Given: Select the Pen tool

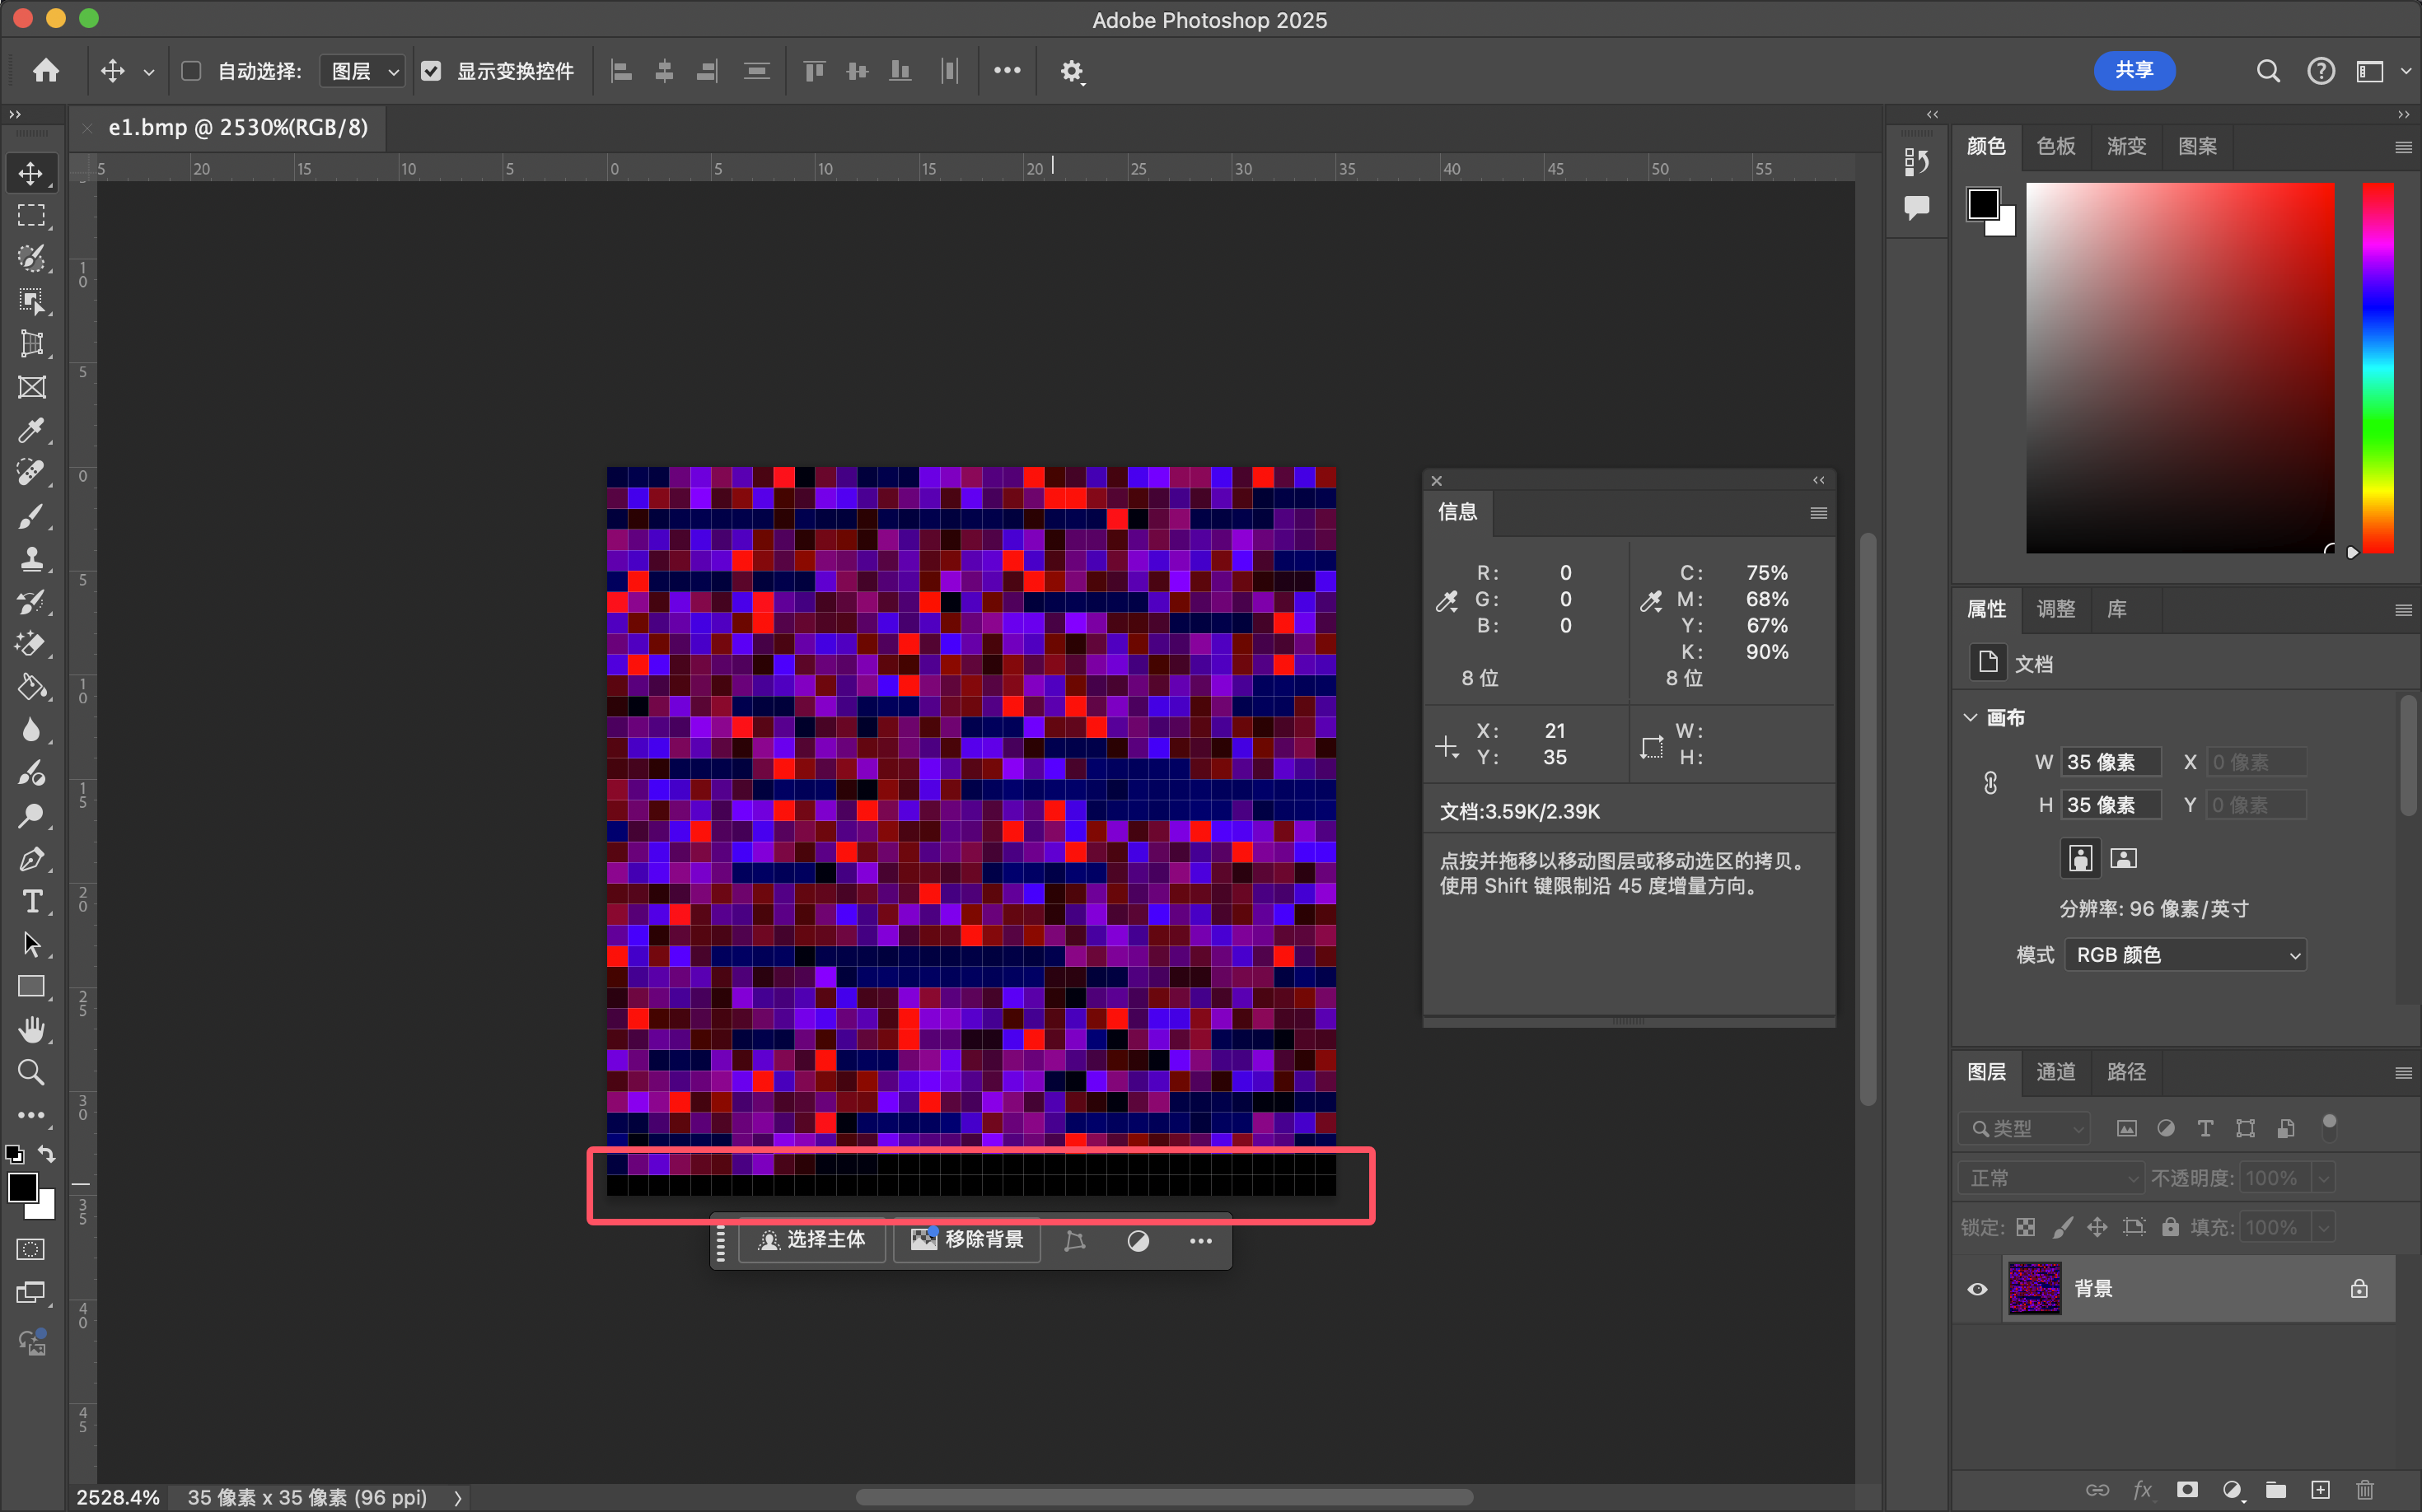Looking at the screenshot, I should pyautogui.click(x=31, y=859).
